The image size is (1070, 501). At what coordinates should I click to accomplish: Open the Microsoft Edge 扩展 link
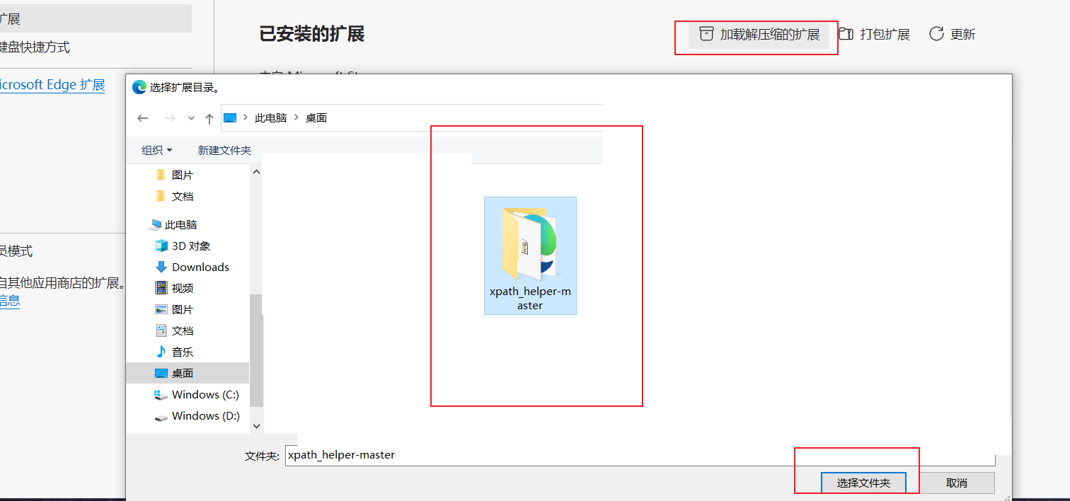tap(52, 84)
